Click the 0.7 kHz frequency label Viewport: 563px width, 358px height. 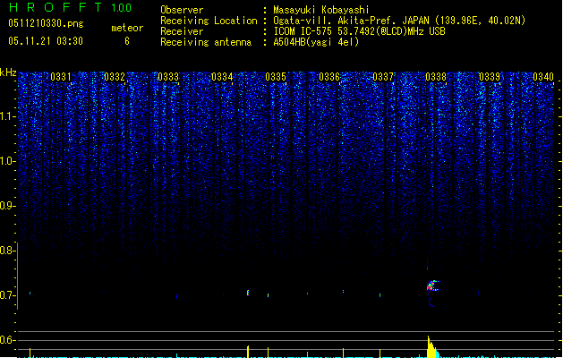[x=7, y=295]
